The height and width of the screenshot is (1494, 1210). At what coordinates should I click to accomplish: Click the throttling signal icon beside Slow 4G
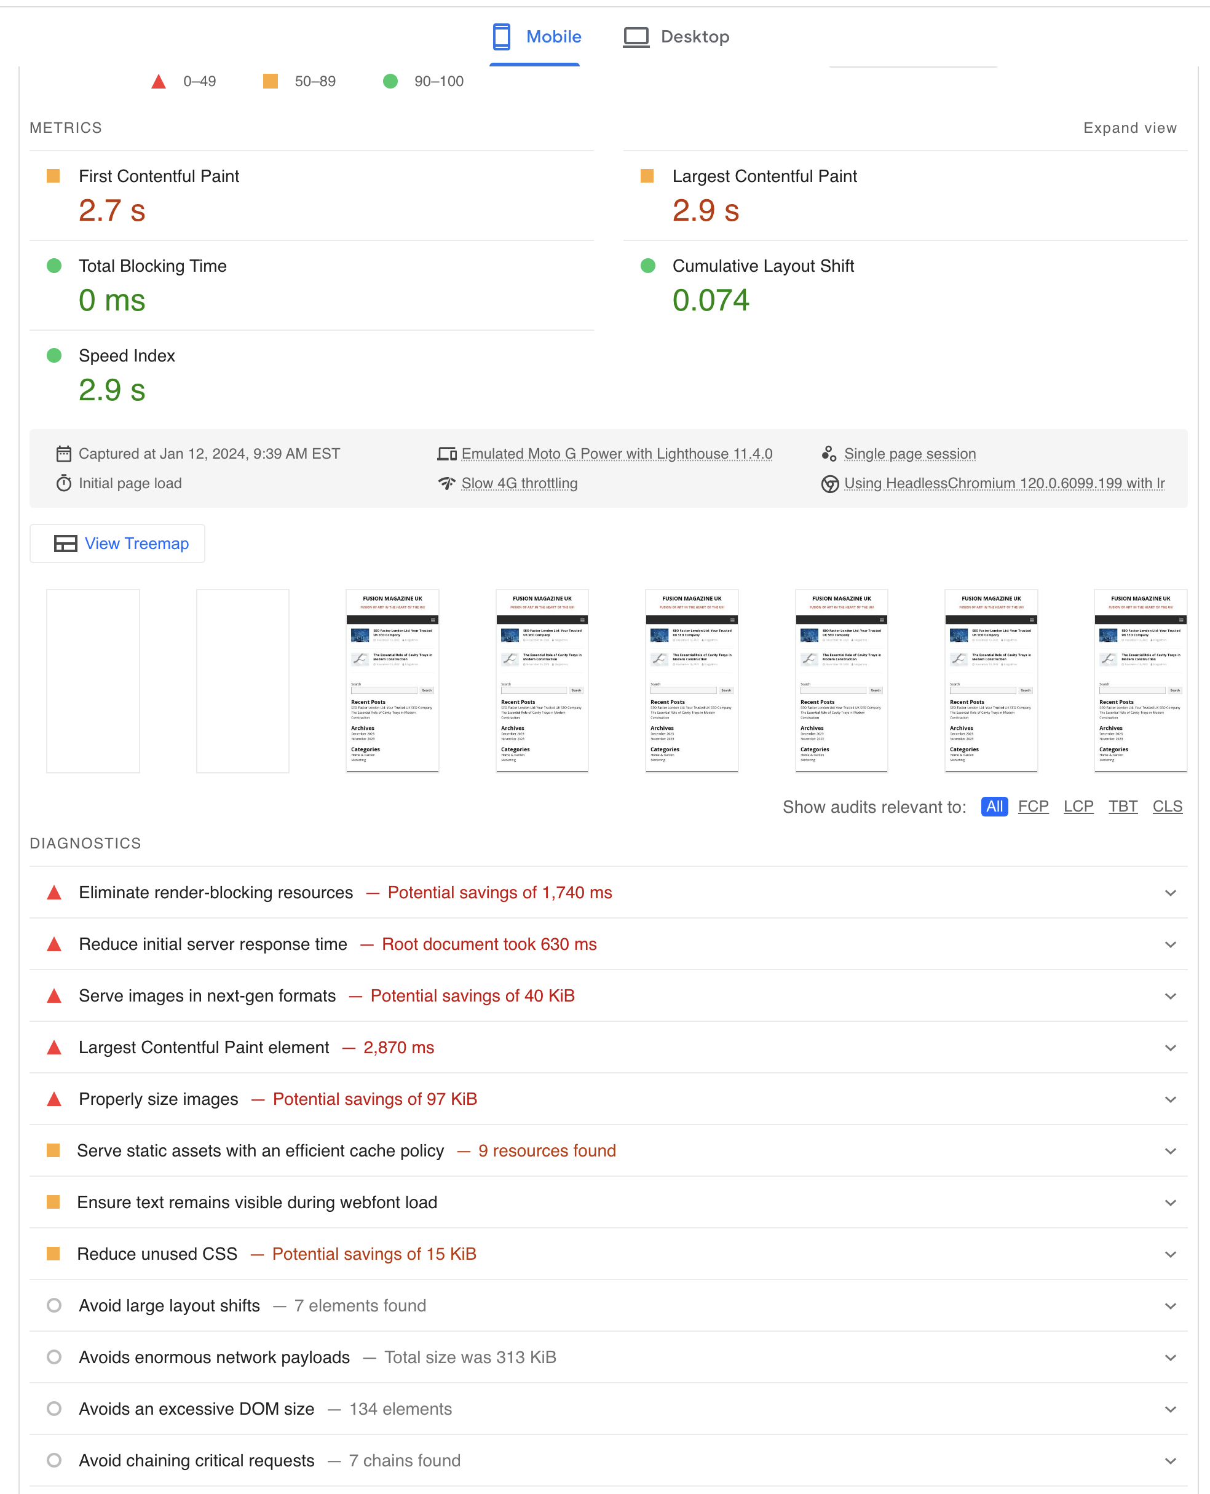point(447,483)
